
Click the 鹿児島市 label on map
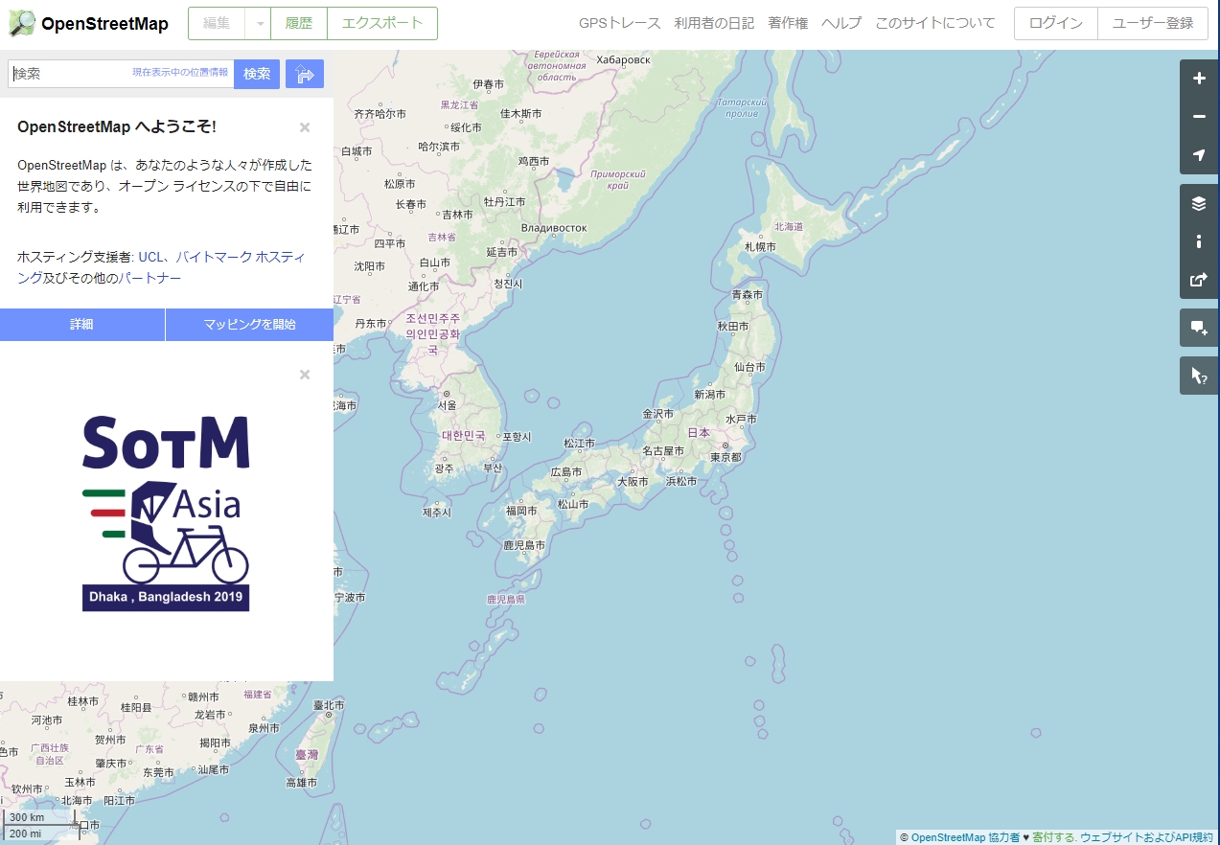(x=524, y=545)
